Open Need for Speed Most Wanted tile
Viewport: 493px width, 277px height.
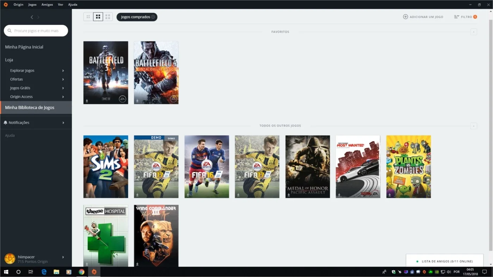click(358, 167)
